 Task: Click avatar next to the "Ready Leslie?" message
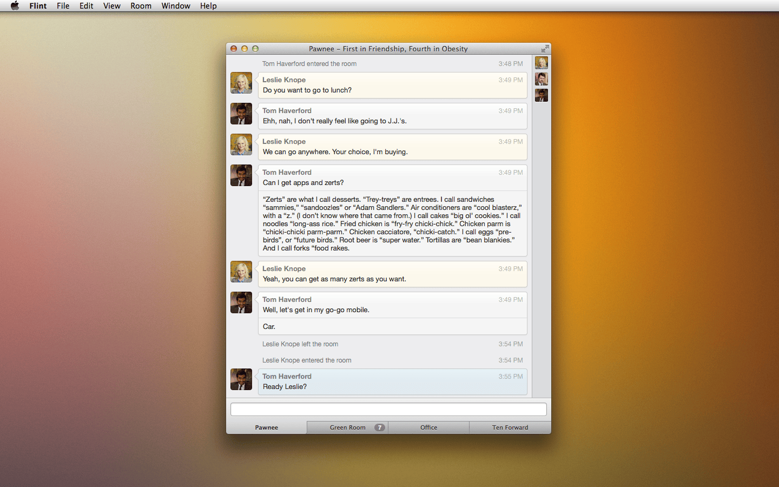pos(241,380)
